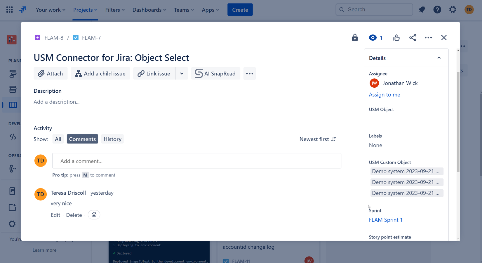482x263 pixels.
Task: Open Apps menu
Action: tap(210, 10)
